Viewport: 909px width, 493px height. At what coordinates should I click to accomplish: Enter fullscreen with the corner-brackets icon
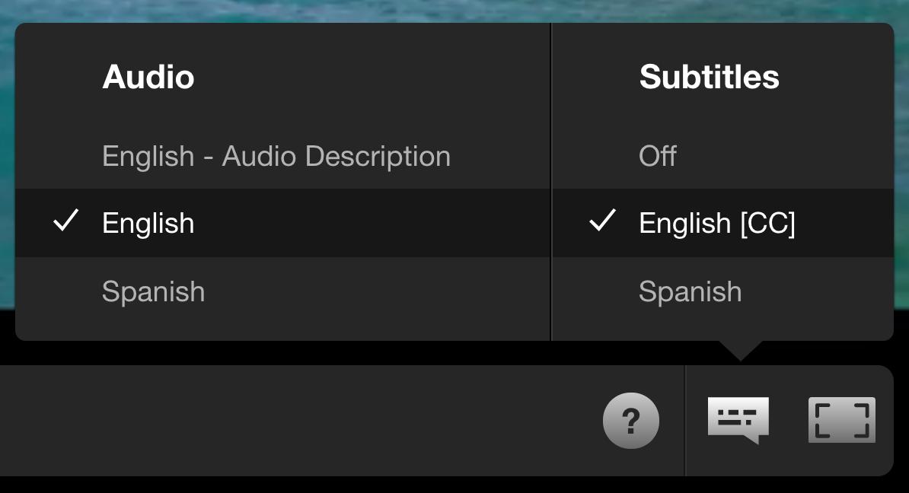[841, 420]
